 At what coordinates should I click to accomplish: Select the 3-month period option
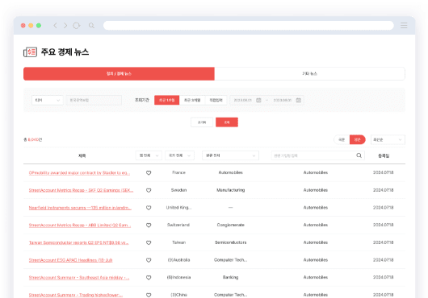192,100
